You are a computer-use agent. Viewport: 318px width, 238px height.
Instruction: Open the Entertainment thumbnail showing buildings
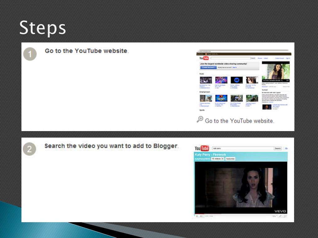tap(206, 98)
